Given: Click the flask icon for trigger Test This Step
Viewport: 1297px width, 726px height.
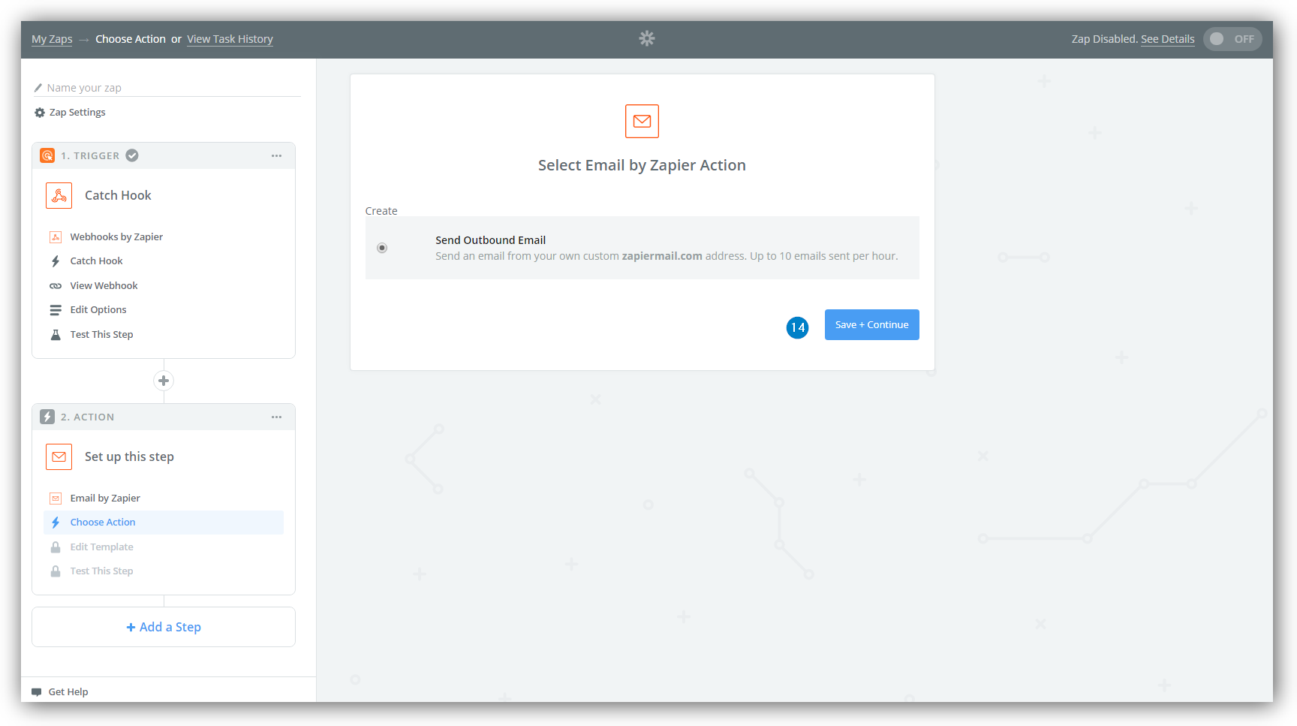Looking at the screenshot, I should pyautogui.click(x=56, y=335).
